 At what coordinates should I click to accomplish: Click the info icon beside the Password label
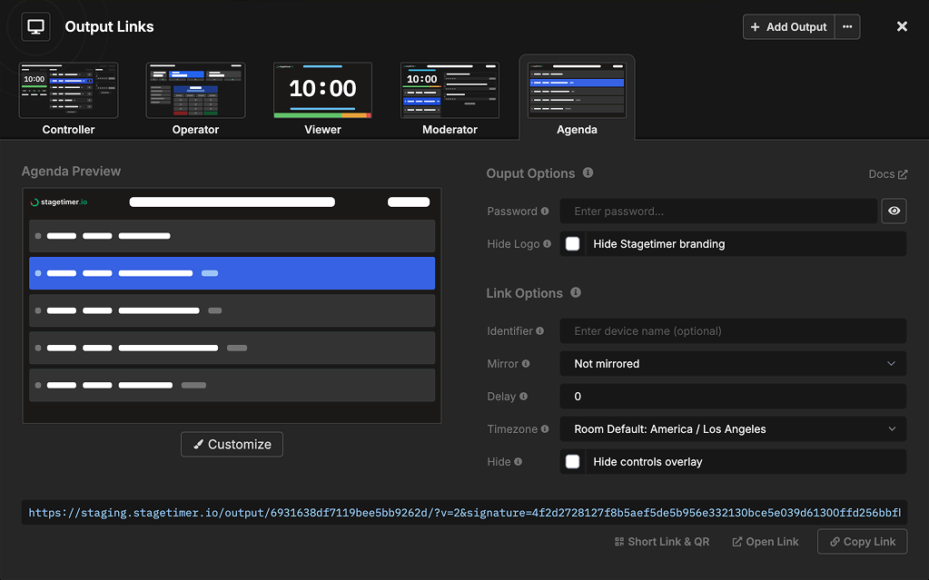tap(545, 211)
